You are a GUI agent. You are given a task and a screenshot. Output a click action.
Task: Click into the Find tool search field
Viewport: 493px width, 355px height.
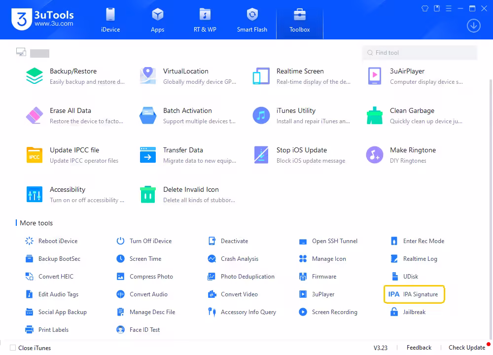420,53
